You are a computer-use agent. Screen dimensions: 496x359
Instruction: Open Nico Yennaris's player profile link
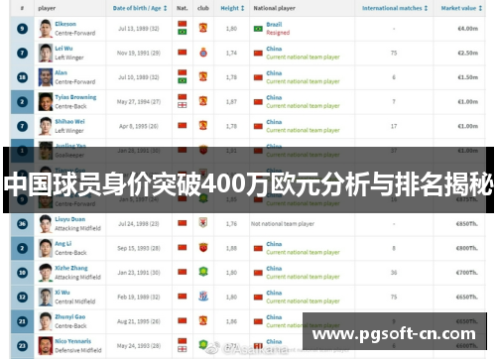pos(73,341)
